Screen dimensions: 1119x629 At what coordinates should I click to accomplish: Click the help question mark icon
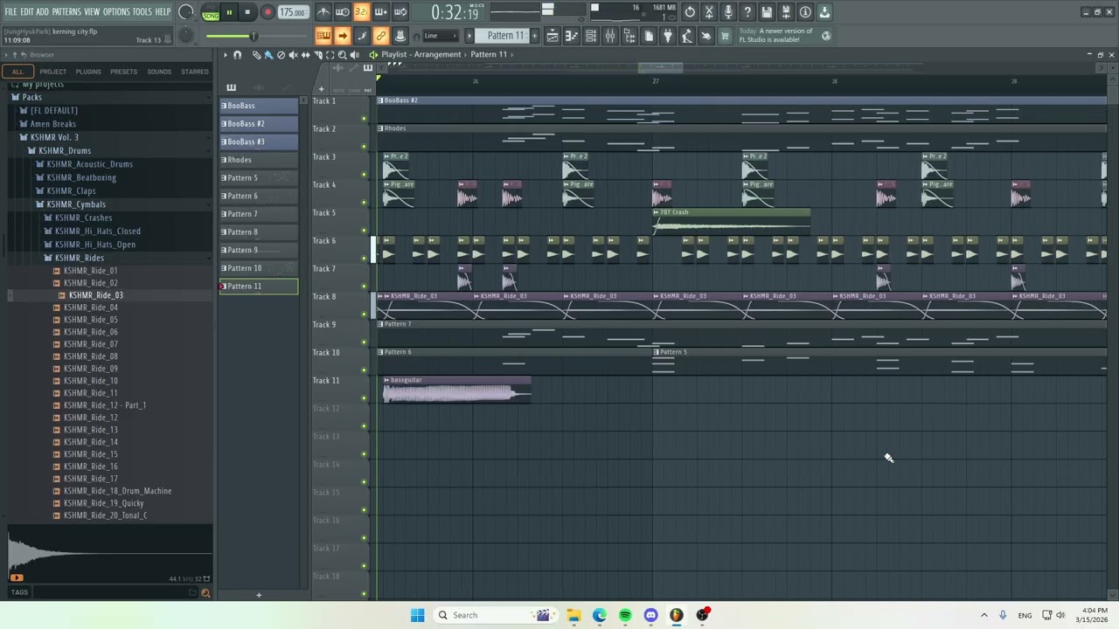tap(747, 12)
